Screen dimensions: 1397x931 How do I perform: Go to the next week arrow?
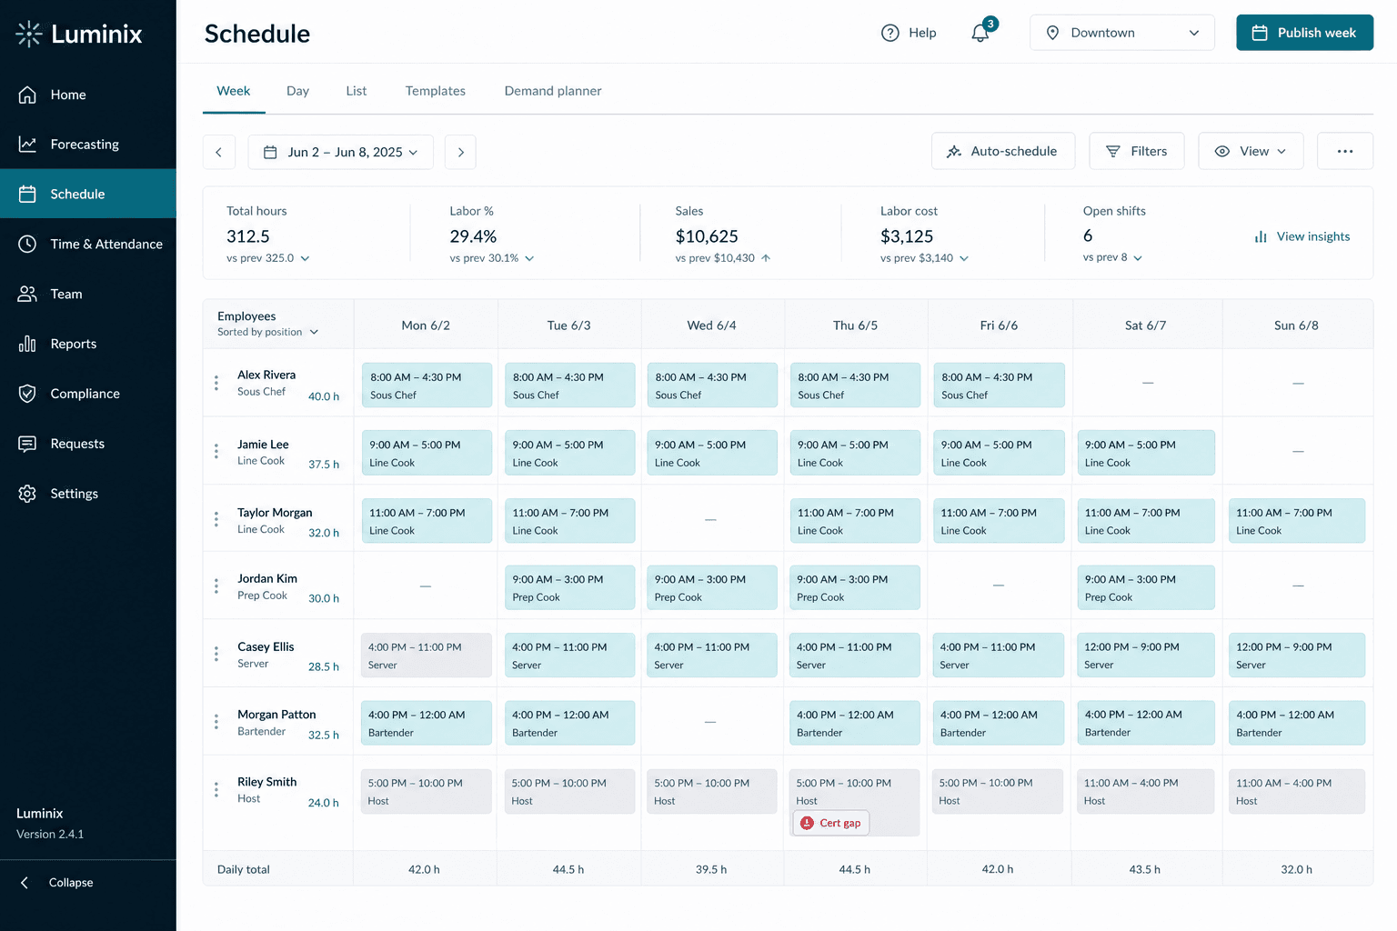(x=460, y=152)
